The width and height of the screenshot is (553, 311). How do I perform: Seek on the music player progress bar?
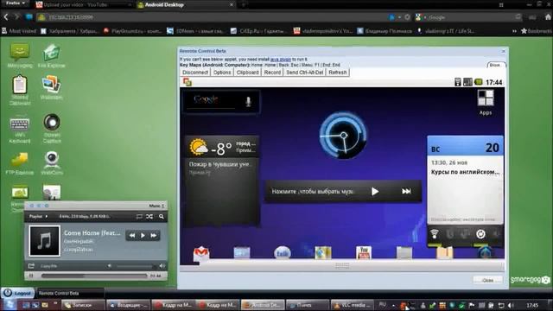pos(94,276)
